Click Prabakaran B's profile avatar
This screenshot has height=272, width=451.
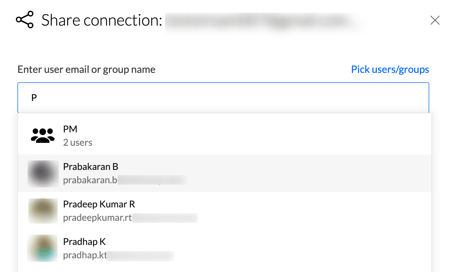tap(43, 174)
